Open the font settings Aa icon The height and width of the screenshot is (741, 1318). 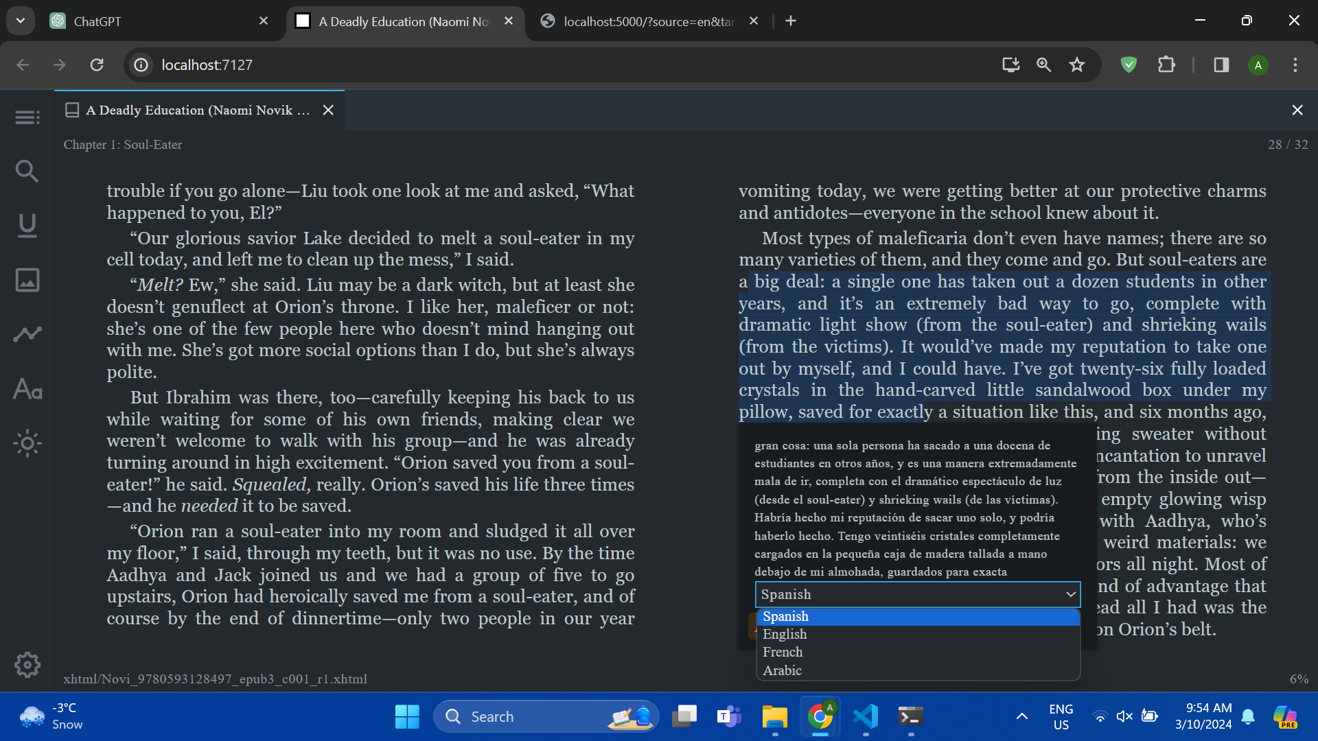tap(27, 389)
